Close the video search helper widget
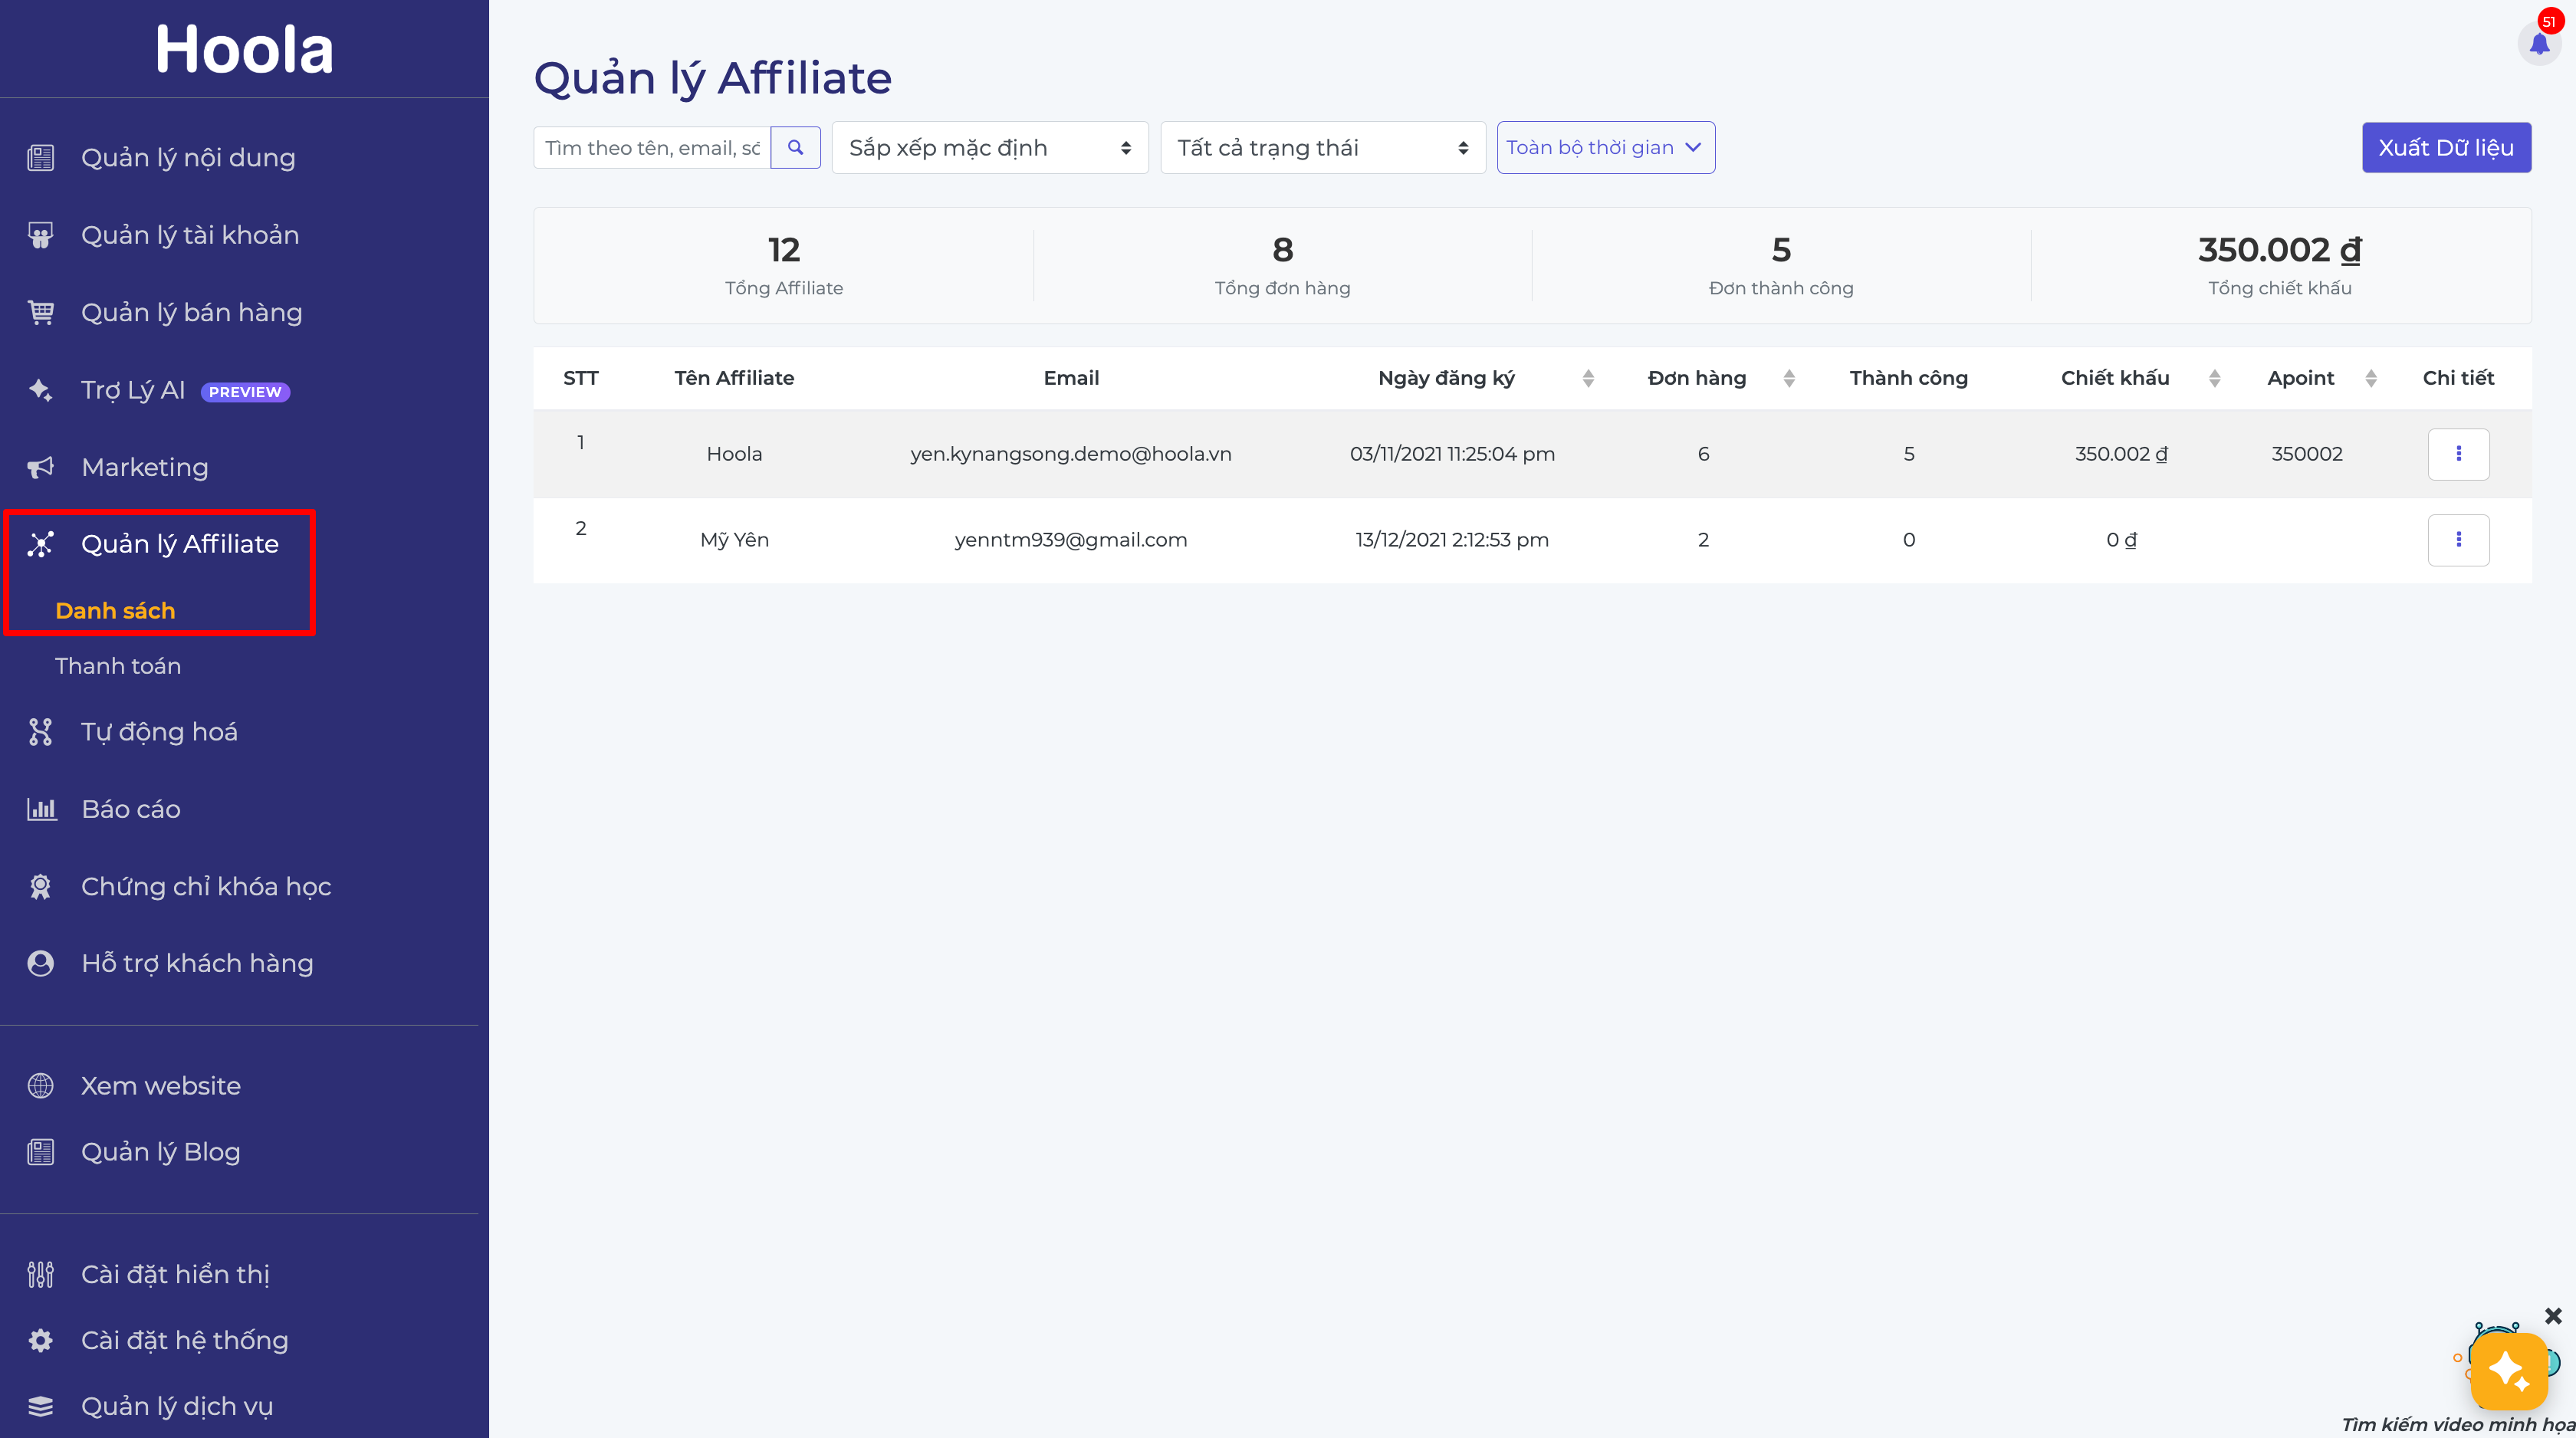2576x1438 pixels. [2553, 1316]
